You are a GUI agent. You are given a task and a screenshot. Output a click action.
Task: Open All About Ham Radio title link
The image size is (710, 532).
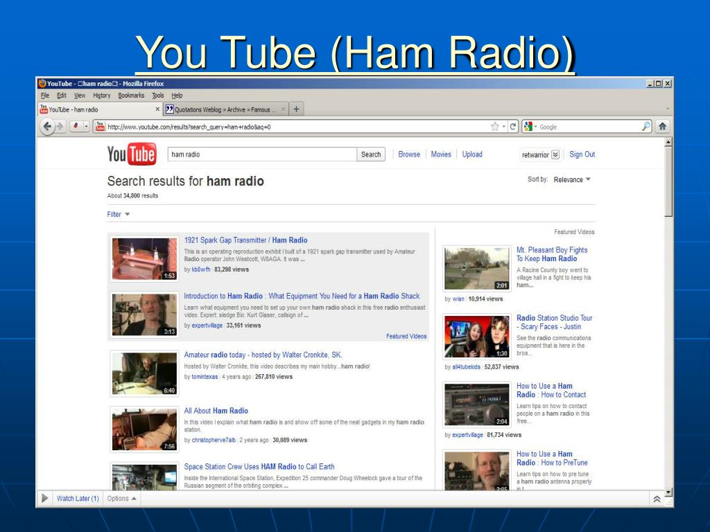216,411
